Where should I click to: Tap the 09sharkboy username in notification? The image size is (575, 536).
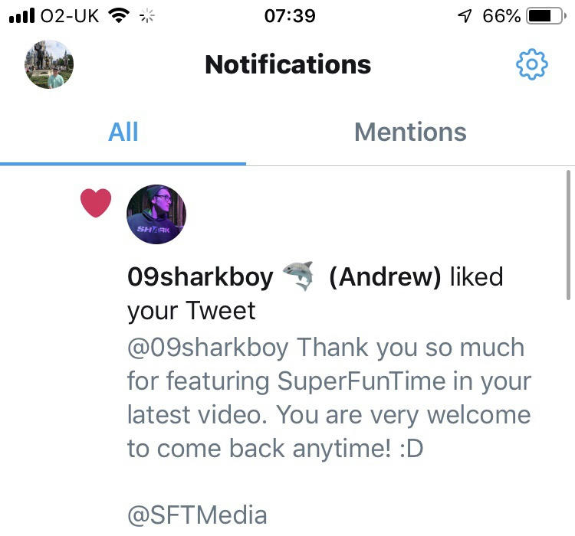(x=200, y=277)
